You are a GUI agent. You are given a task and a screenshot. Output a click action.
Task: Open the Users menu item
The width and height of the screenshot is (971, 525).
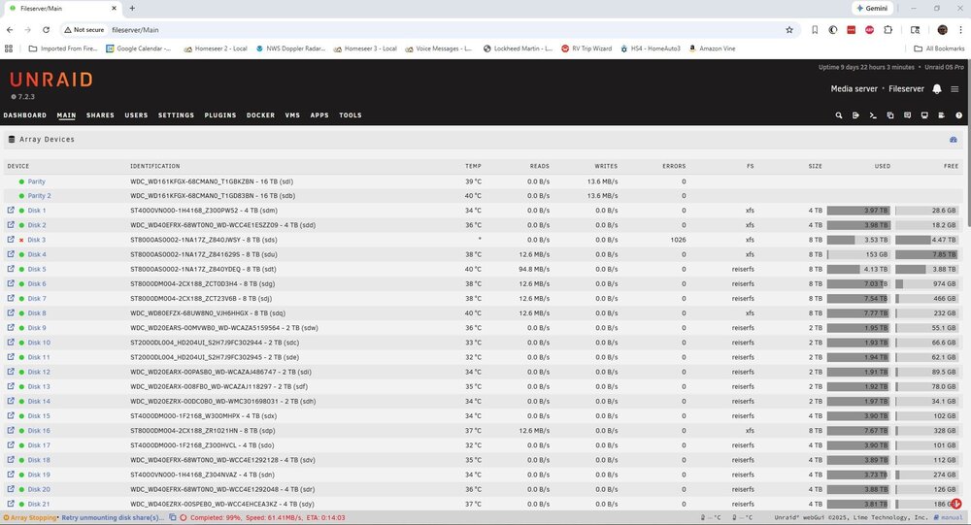tap(136, 115)
